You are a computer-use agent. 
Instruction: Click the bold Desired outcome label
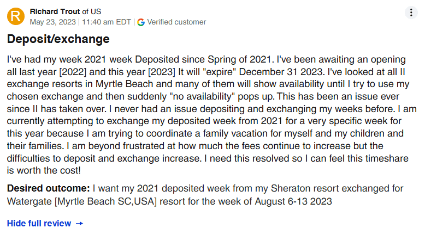[x=48, y=188]
